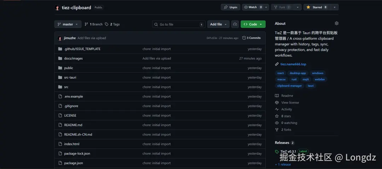This screenshot has width=382, height=169.
Task: Click the file icon beside LICENSE
Action: (60, 116)
